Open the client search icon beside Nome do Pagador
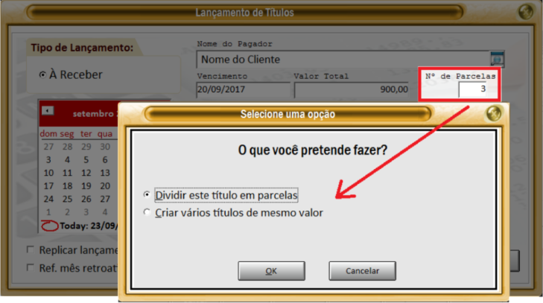Image resolution: width=543 pixels, height=303 pixels. [x=497, y=60]
